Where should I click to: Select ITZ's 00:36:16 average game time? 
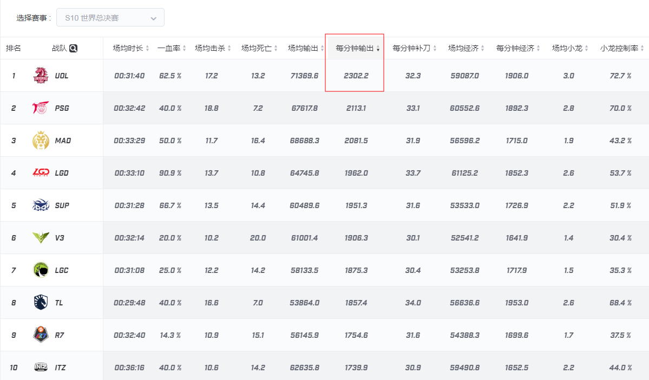point(129,368)
